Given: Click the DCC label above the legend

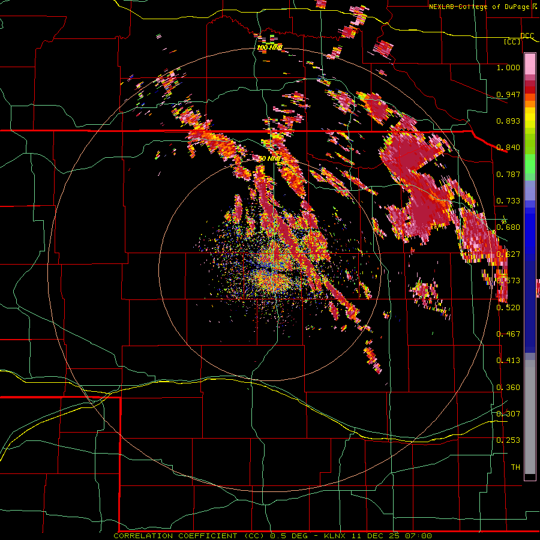Looking at the screenshot, I should point(527,35).
